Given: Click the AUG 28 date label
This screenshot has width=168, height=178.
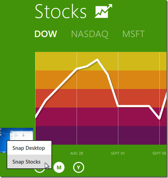Looking at the screenshot, I should coord(77,153).
